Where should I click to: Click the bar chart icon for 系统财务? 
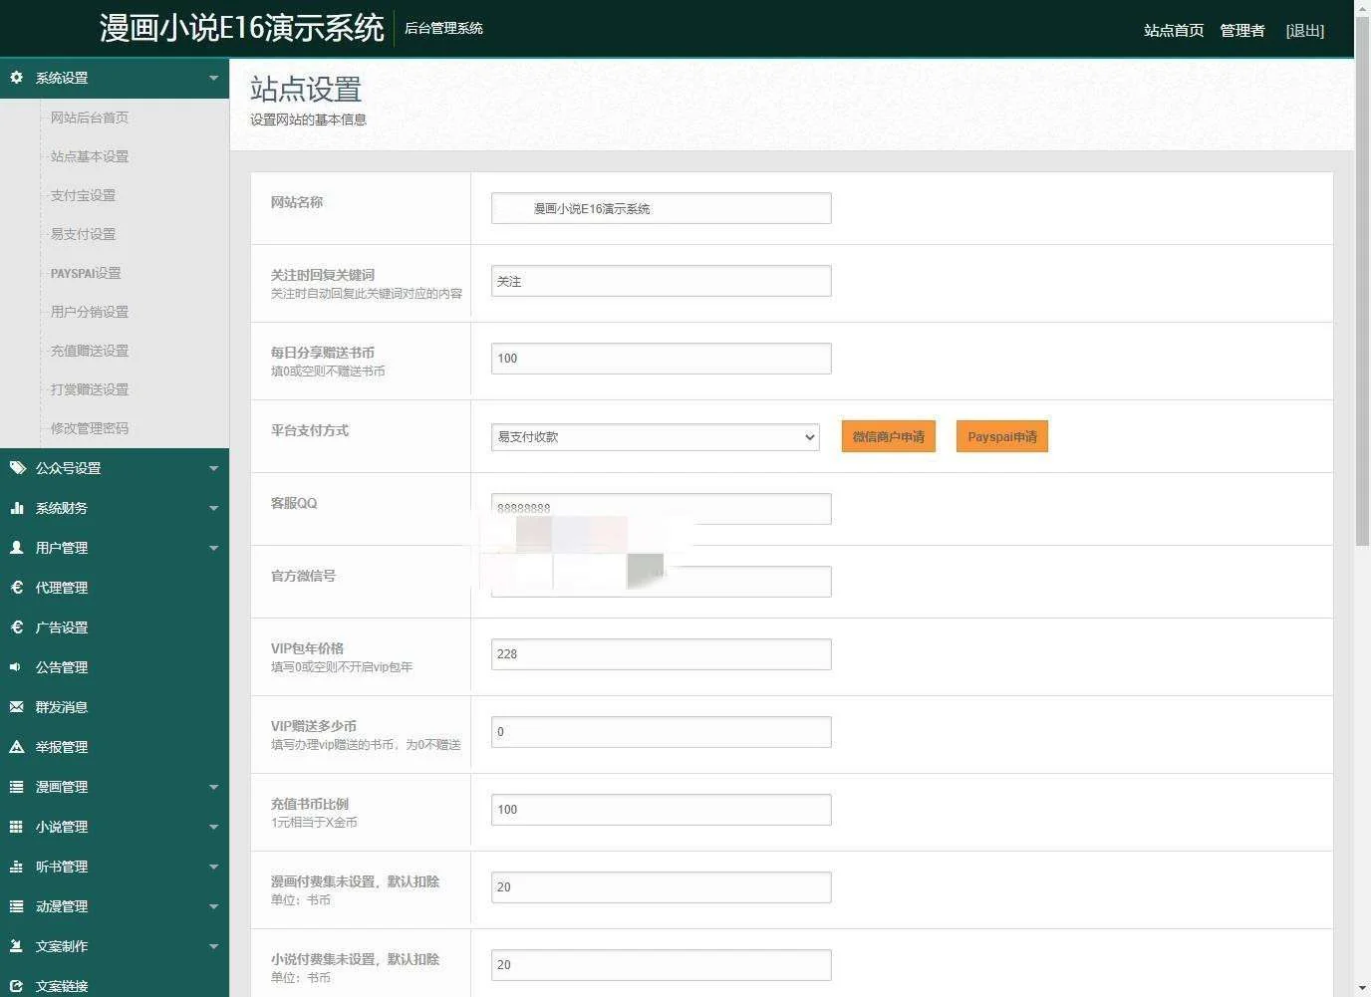(16, 508)
